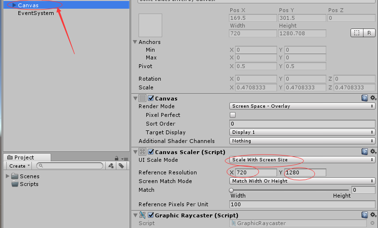
Task: Select the Scenes folder
Action: 25,176
